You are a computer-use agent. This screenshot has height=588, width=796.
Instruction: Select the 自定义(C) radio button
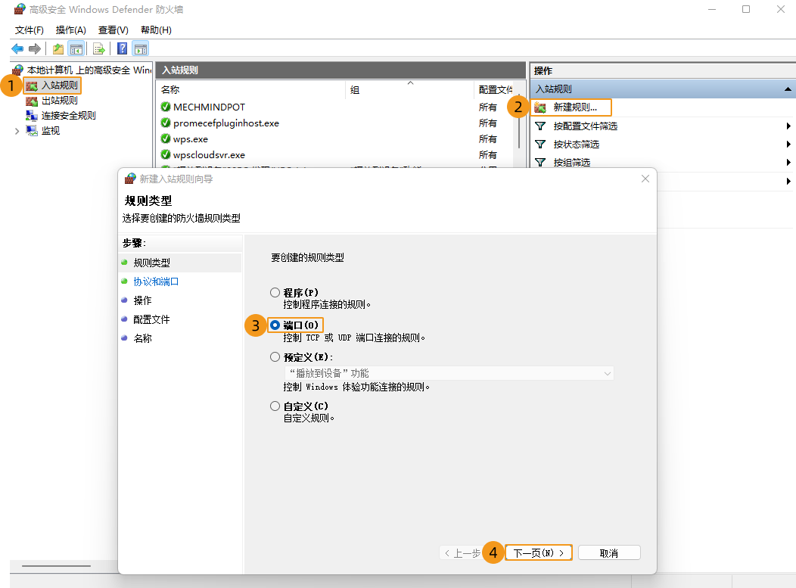click(275, 406)
